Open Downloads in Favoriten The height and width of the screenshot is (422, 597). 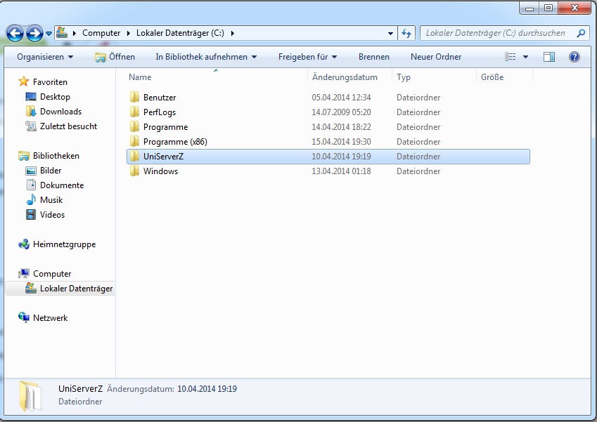(60, 112)
